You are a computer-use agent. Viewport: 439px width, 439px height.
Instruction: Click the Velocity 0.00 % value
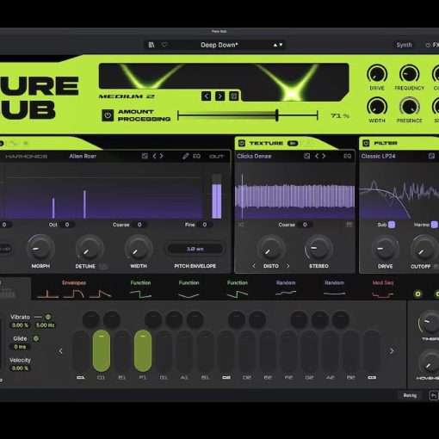point(20,368)
